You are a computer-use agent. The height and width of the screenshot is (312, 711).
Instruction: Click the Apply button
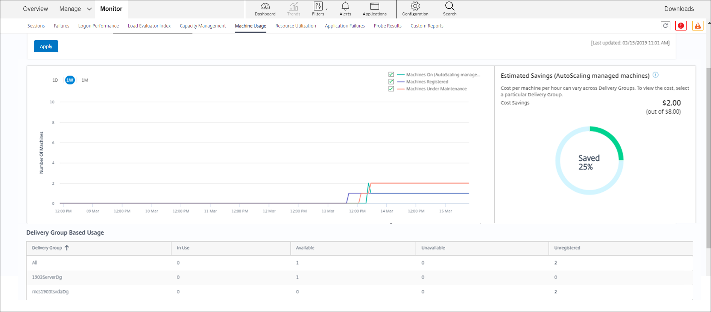[46, 46]
